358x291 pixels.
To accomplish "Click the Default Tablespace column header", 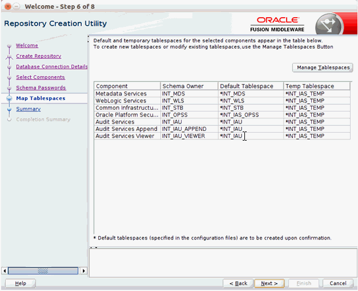I will (251, 86).
